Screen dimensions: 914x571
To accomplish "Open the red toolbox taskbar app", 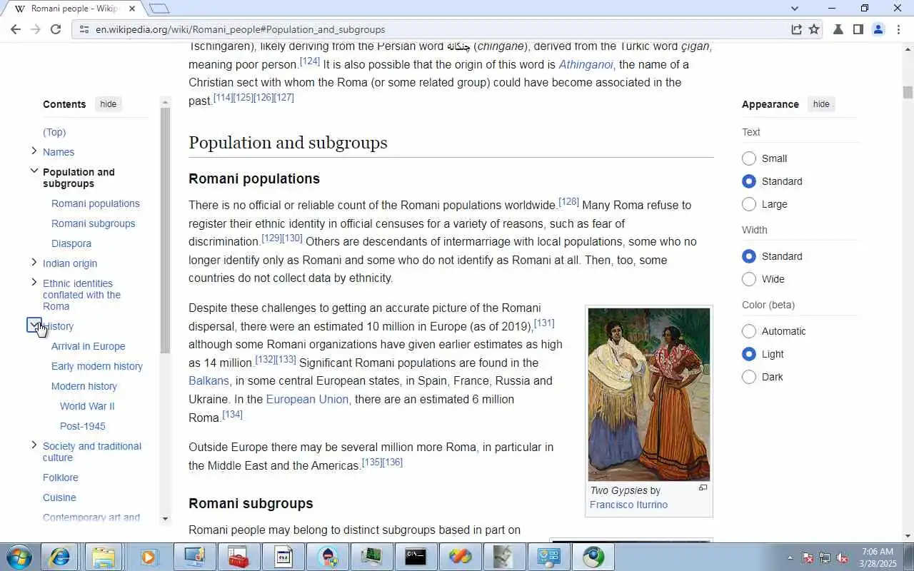I will coord(238,557).
